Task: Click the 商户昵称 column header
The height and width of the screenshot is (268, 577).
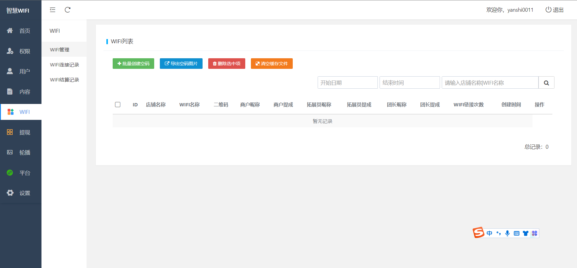Action: (x=250, y=105)
